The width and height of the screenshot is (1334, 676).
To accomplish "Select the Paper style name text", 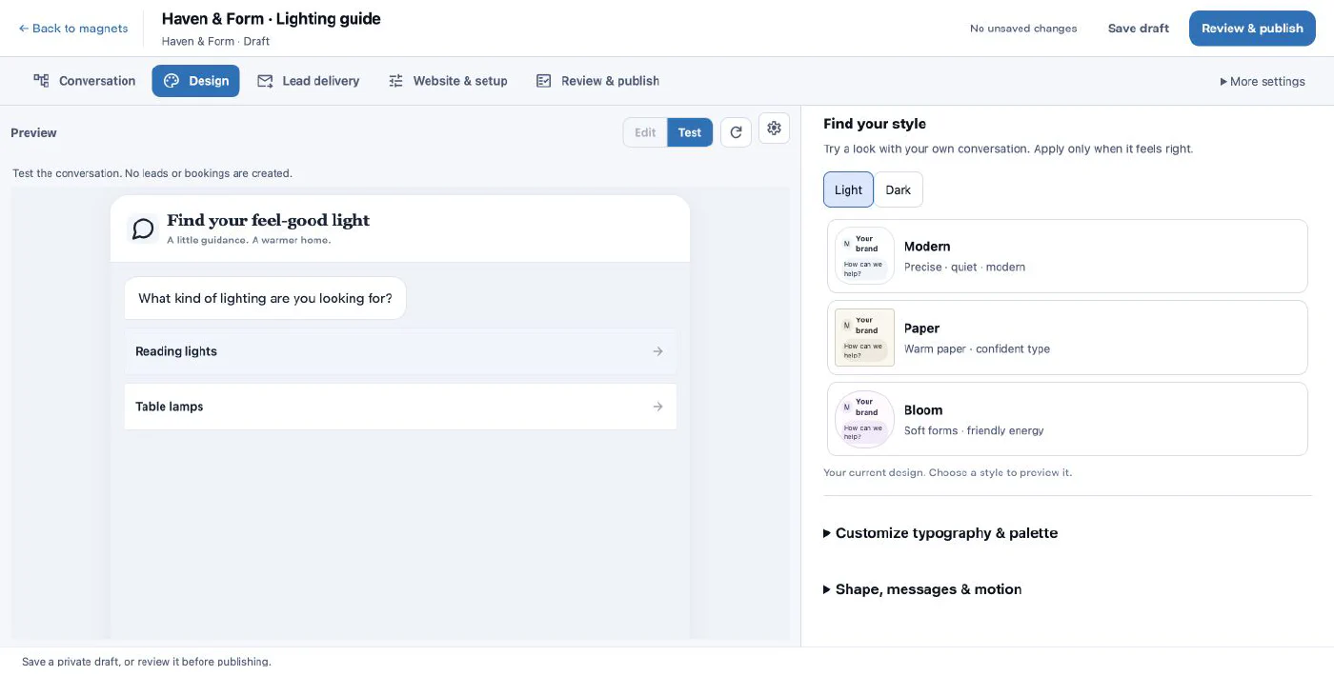I will click(x=921, y=328).
